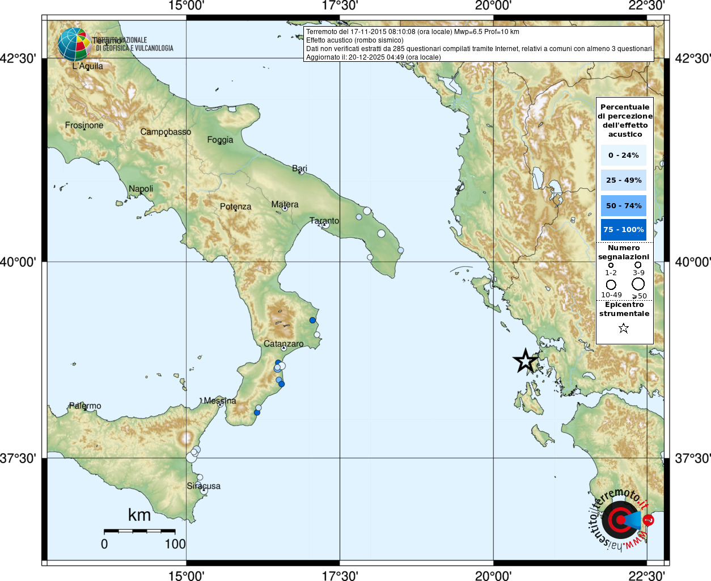Click the 25 - 49% legend swatch
711x581 pixels.
tap(623, 180)
